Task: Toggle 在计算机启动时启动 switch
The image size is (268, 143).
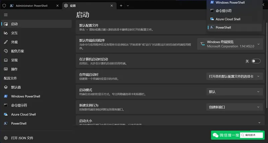Action: click(x=256, y=61)
